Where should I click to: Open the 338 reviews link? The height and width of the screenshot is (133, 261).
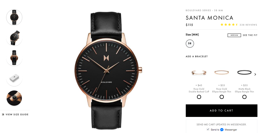(x=248, y=25)
